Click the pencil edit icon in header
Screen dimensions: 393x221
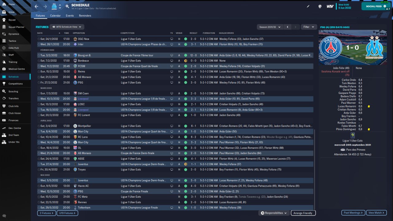click(308, 6)
